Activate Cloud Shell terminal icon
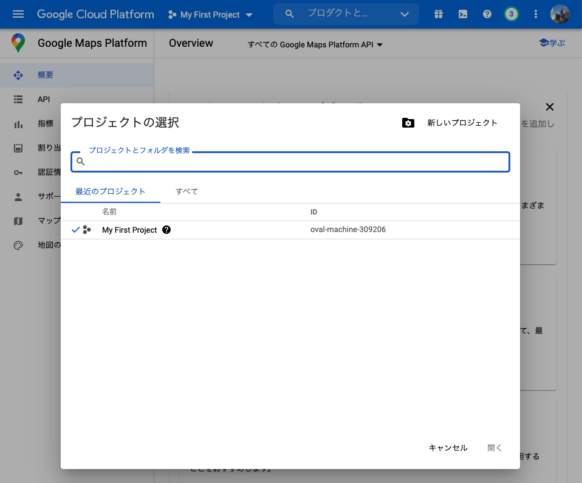 coord(462,13)
